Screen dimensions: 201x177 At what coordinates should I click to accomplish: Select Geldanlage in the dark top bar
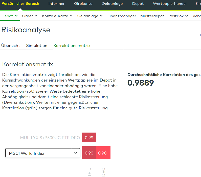tap(112, 4)
